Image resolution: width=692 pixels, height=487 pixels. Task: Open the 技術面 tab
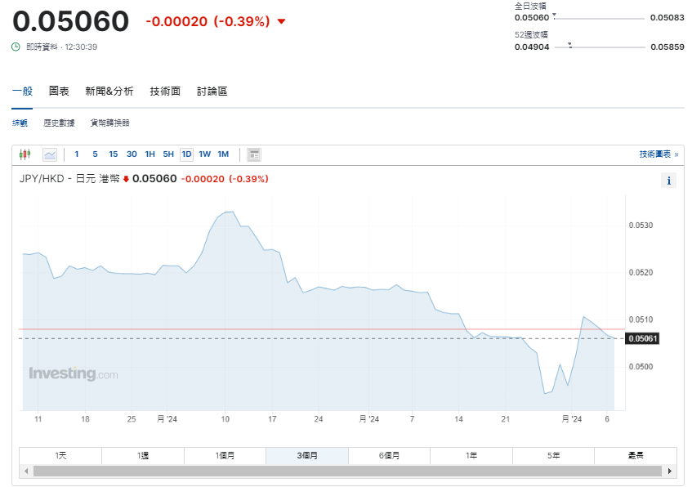point(165,91)
